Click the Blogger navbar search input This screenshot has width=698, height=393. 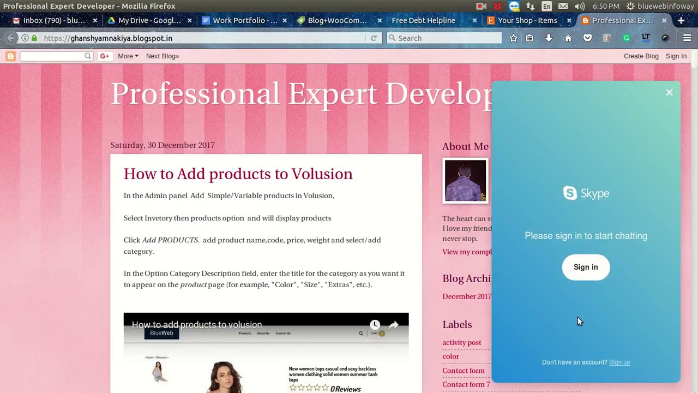point(52,56)
